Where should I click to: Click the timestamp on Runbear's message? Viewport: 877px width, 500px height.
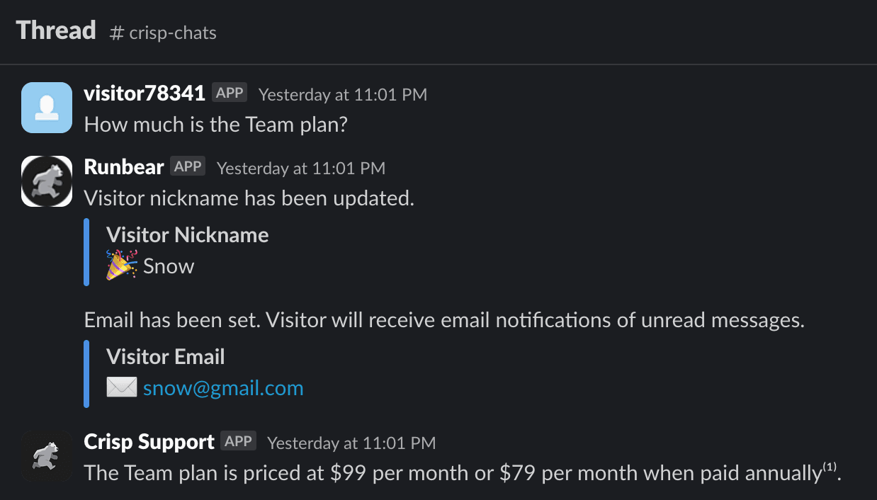(301, 168)
